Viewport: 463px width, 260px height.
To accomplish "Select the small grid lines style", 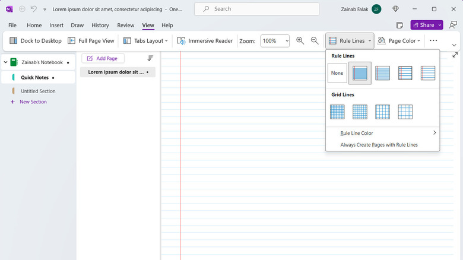I will (337, 112).
